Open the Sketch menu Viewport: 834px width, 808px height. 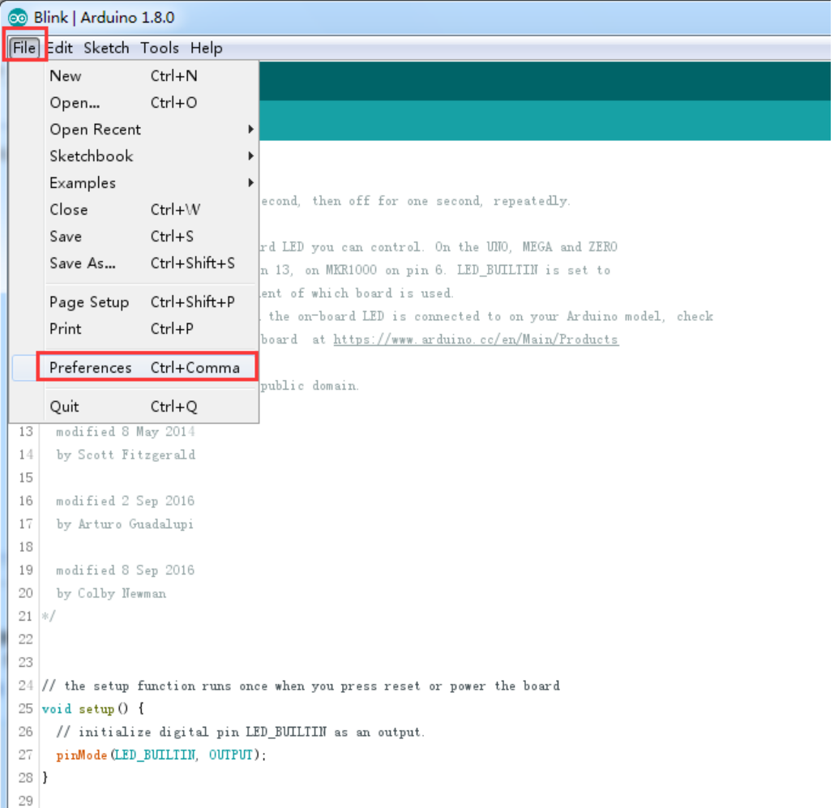(106, 48)
